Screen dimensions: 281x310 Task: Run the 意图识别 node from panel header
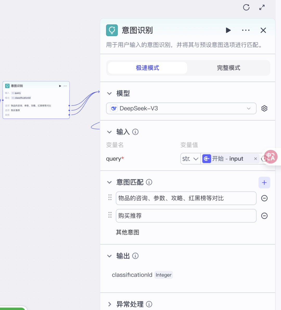pos(228,30)
